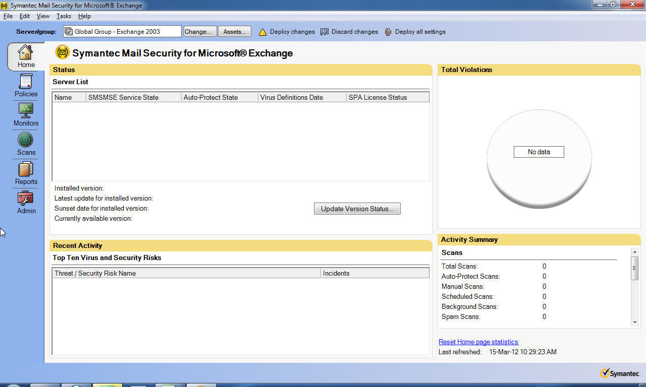Click Latest update for installed version
This screenshot has height=387, width=646.
point(104,198)
